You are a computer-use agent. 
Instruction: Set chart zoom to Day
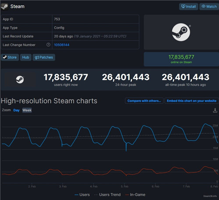coord(16,110)
